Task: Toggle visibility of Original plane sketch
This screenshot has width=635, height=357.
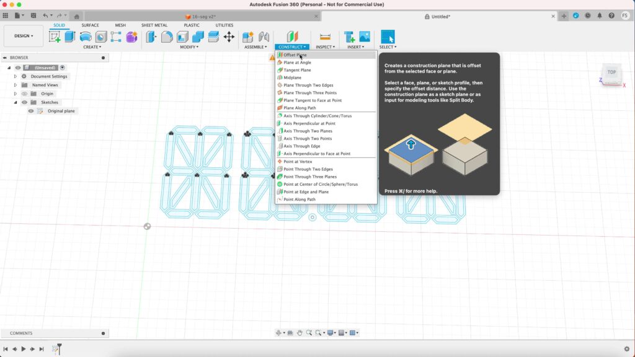Action: coord(31,111)
